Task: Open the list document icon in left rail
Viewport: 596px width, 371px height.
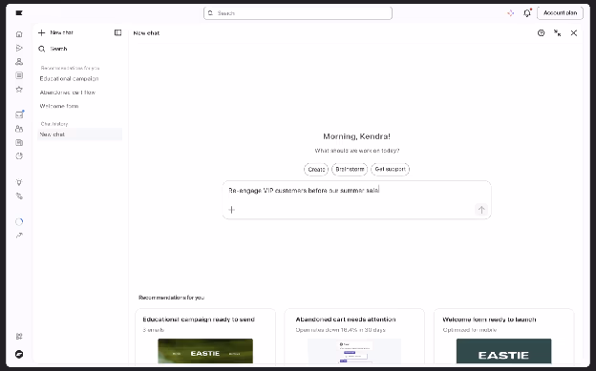Action: pos(19,75)
